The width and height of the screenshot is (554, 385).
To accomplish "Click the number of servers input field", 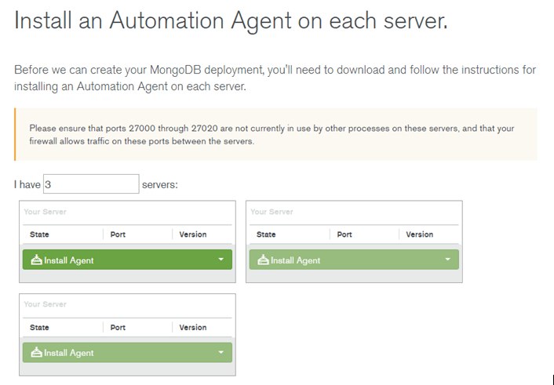I will [x=91, y=184].
